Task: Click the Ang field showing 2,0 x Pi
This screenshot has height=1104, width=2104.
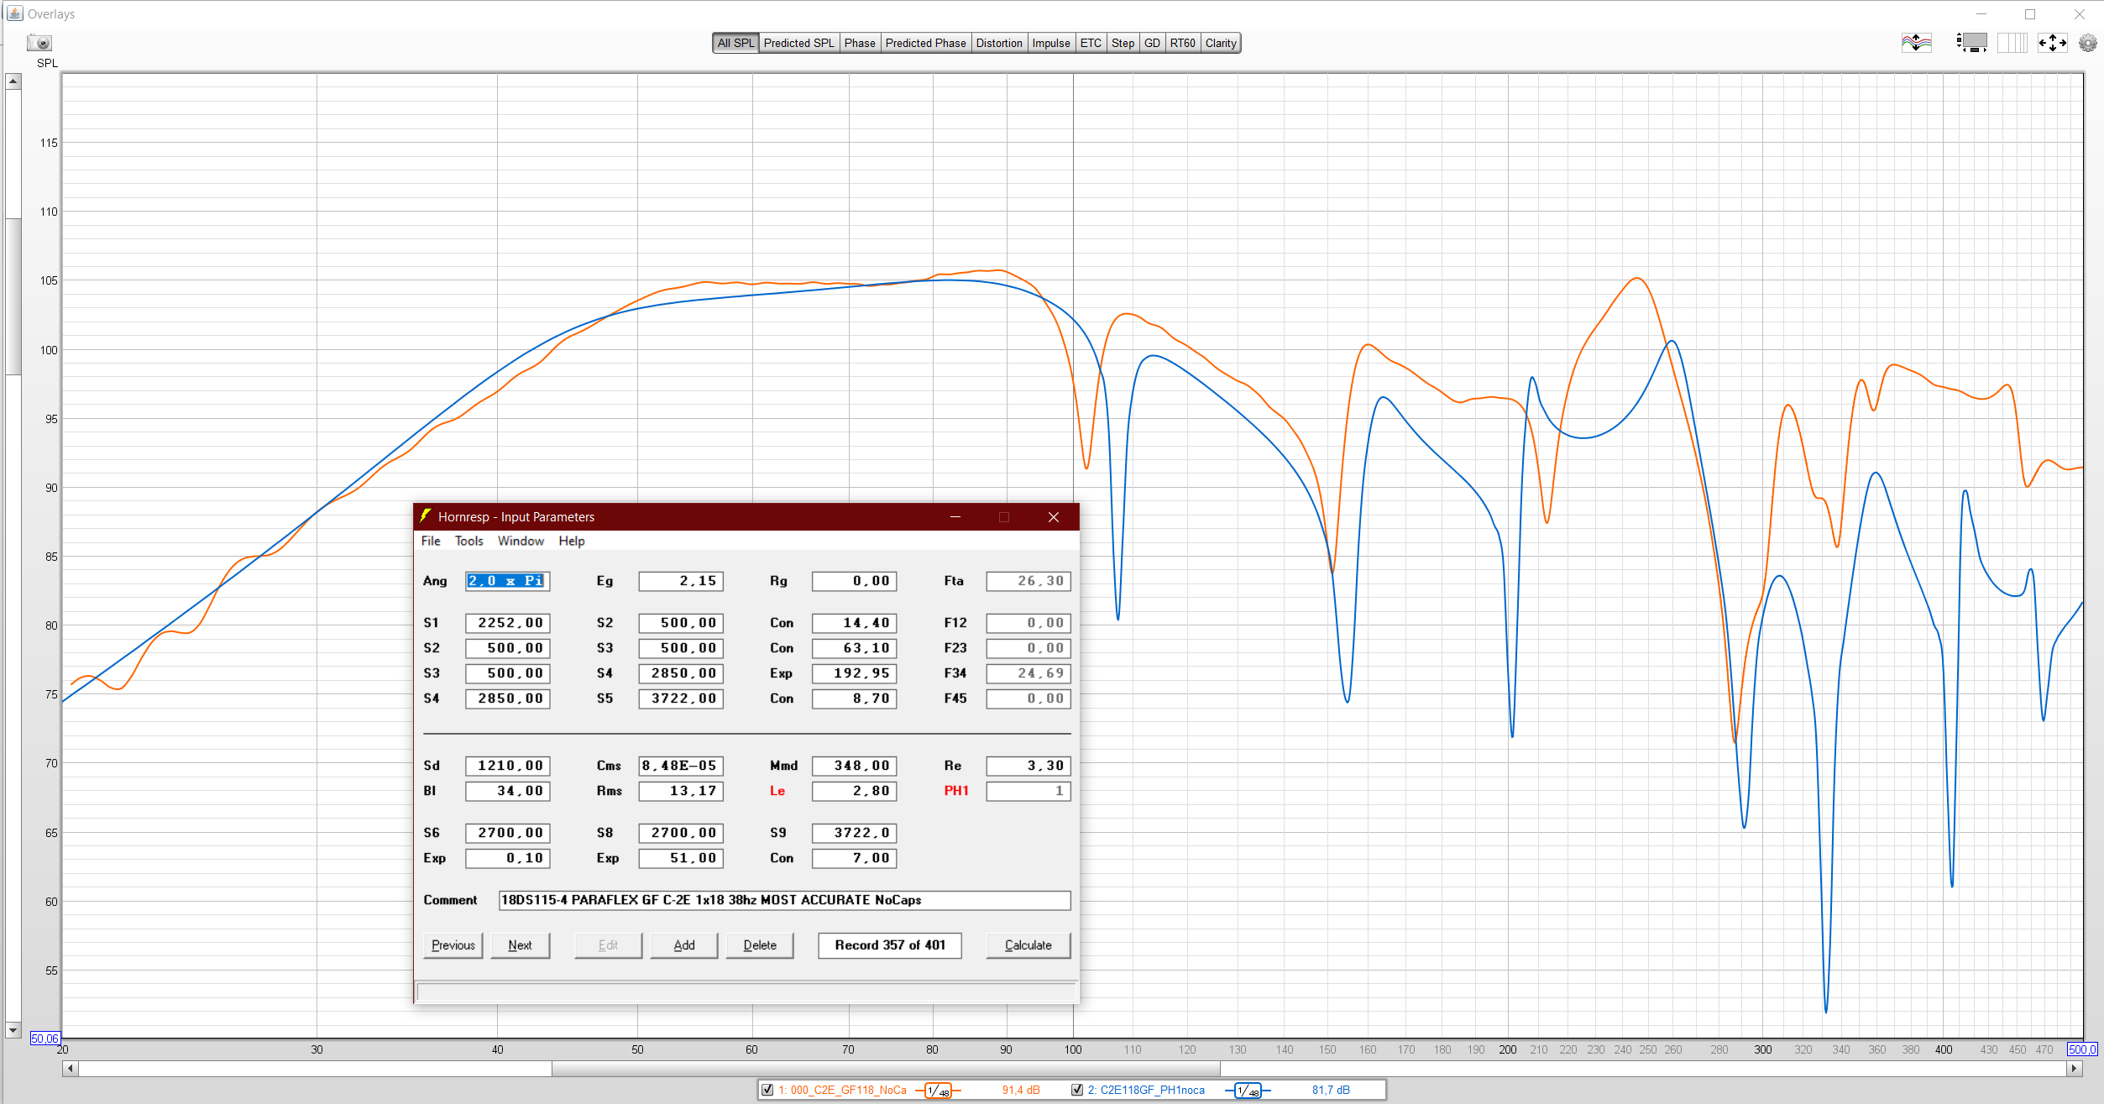Action: pos(508,581)
